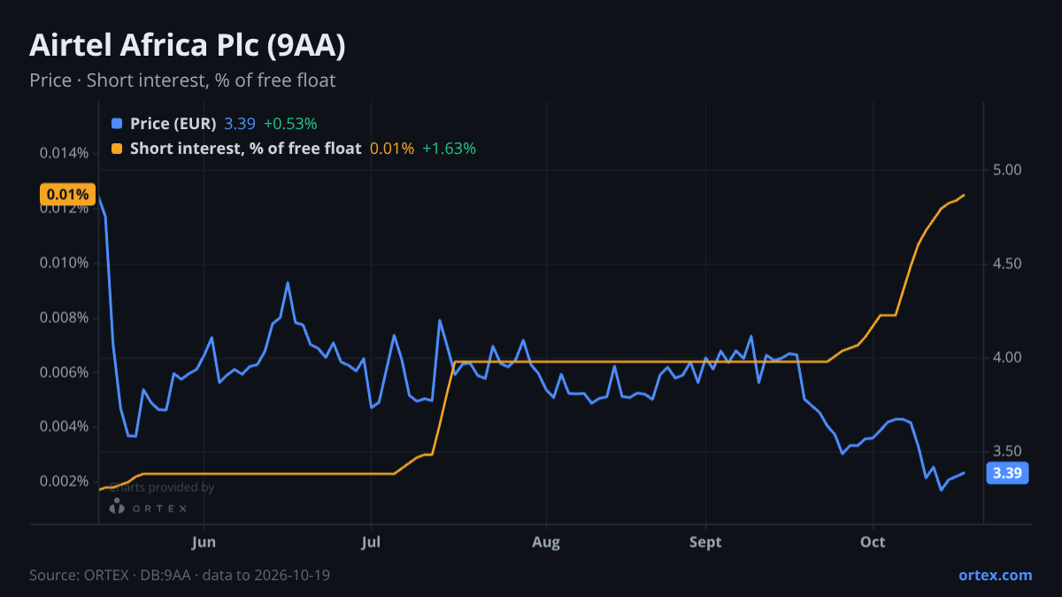This screenshot has width=1062, height=597.
Task: Click the 4.00 right axis label
Action: pyautogui.click(x=1008, y=357)
